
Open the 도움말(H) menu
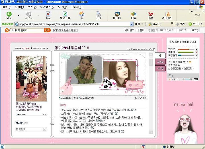pos(77,7)
